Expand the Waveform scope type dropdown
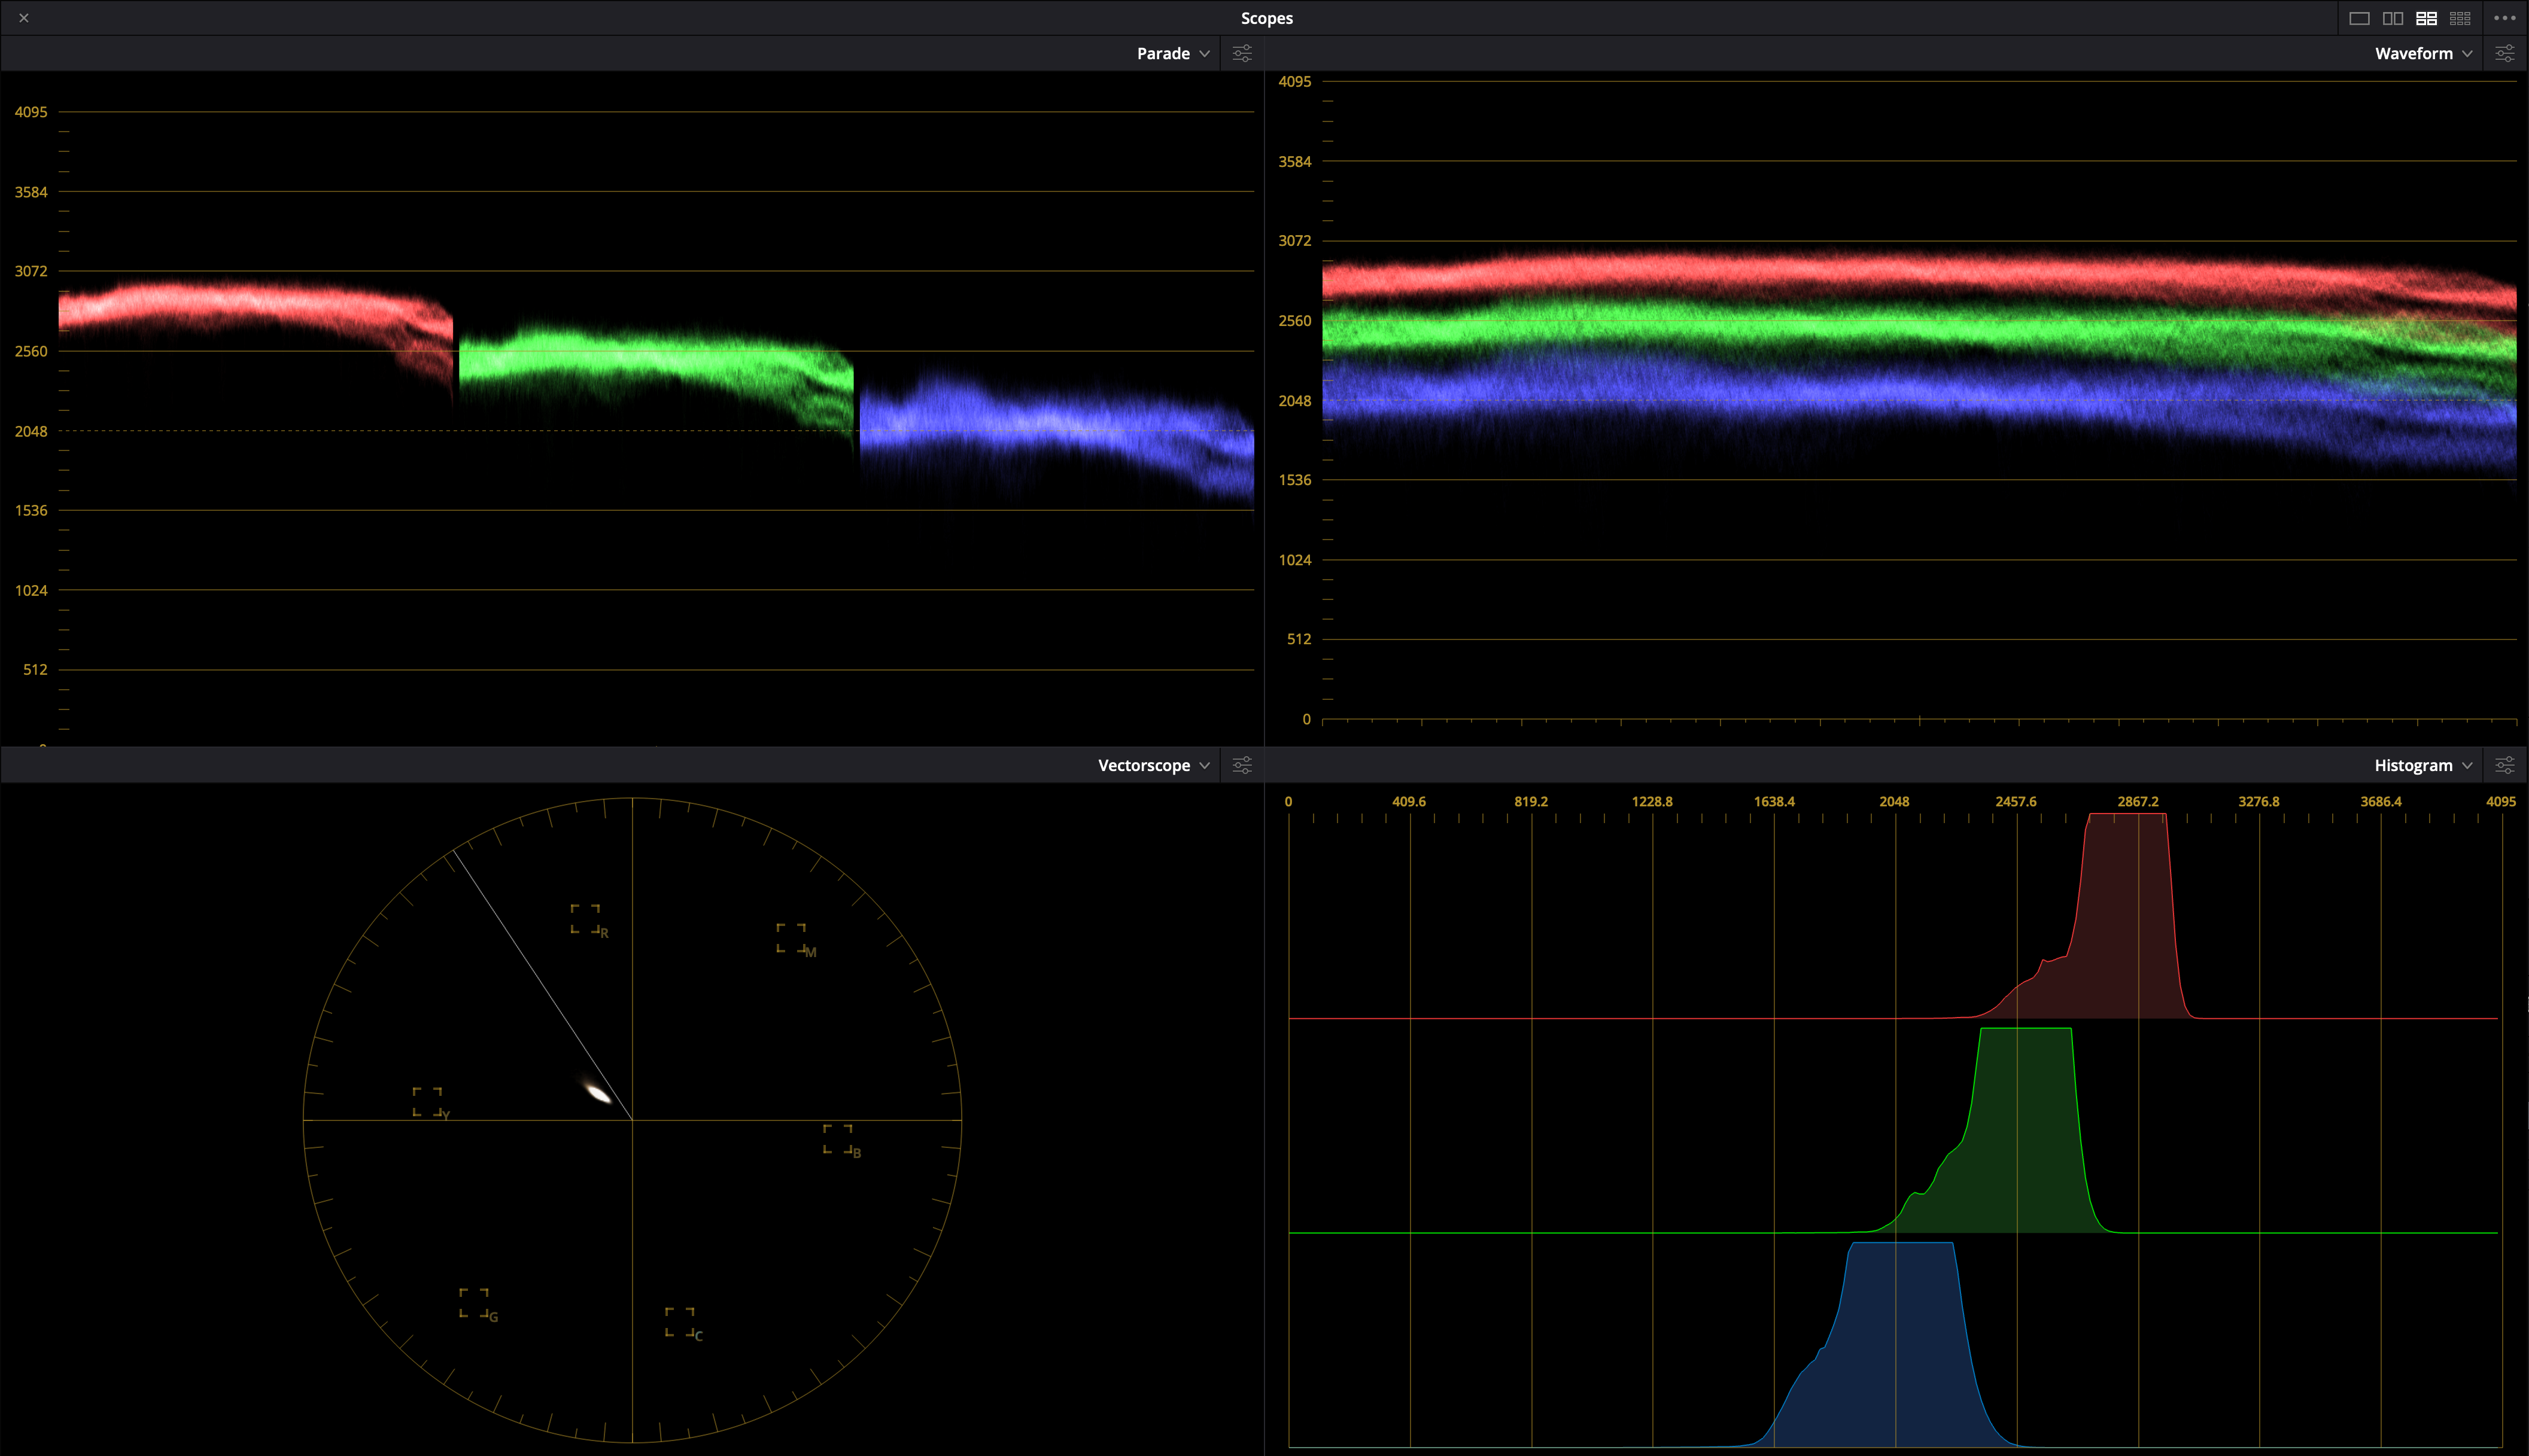This screenshot has width=2529, height=1456. (x=2467, y=53)
